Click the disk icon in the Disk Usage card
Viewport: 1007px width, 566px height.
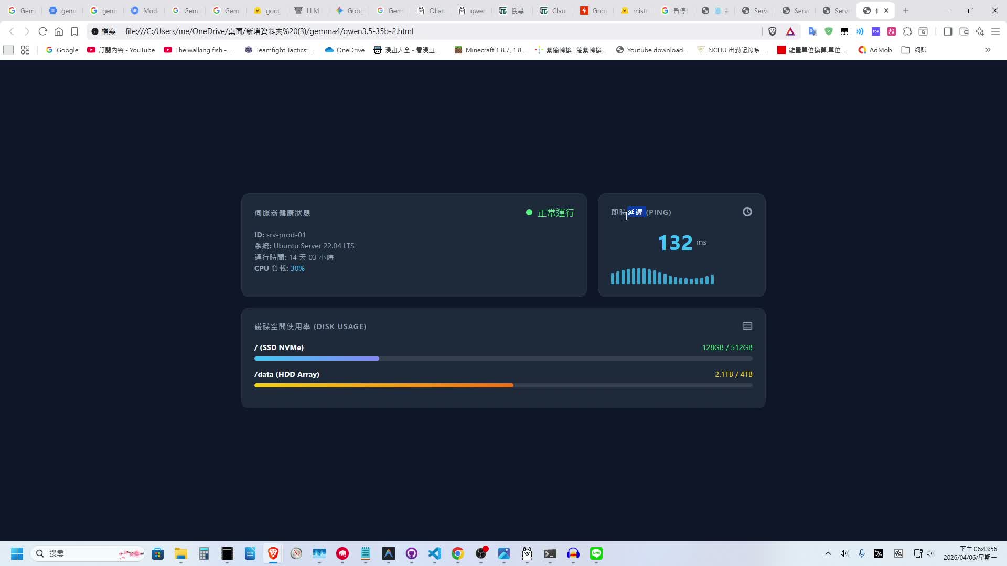click(747, 326)
